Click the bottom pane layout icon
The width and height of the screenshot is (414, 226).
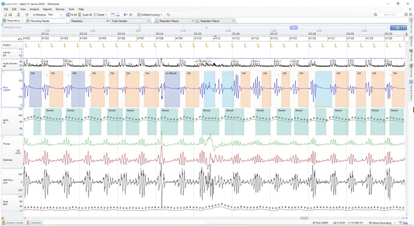tap(118, 15)
